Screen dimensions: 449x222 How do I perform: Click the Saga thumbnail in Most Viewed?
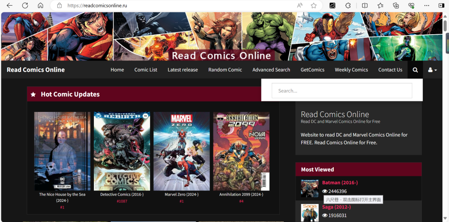click(x=310, y=212)
